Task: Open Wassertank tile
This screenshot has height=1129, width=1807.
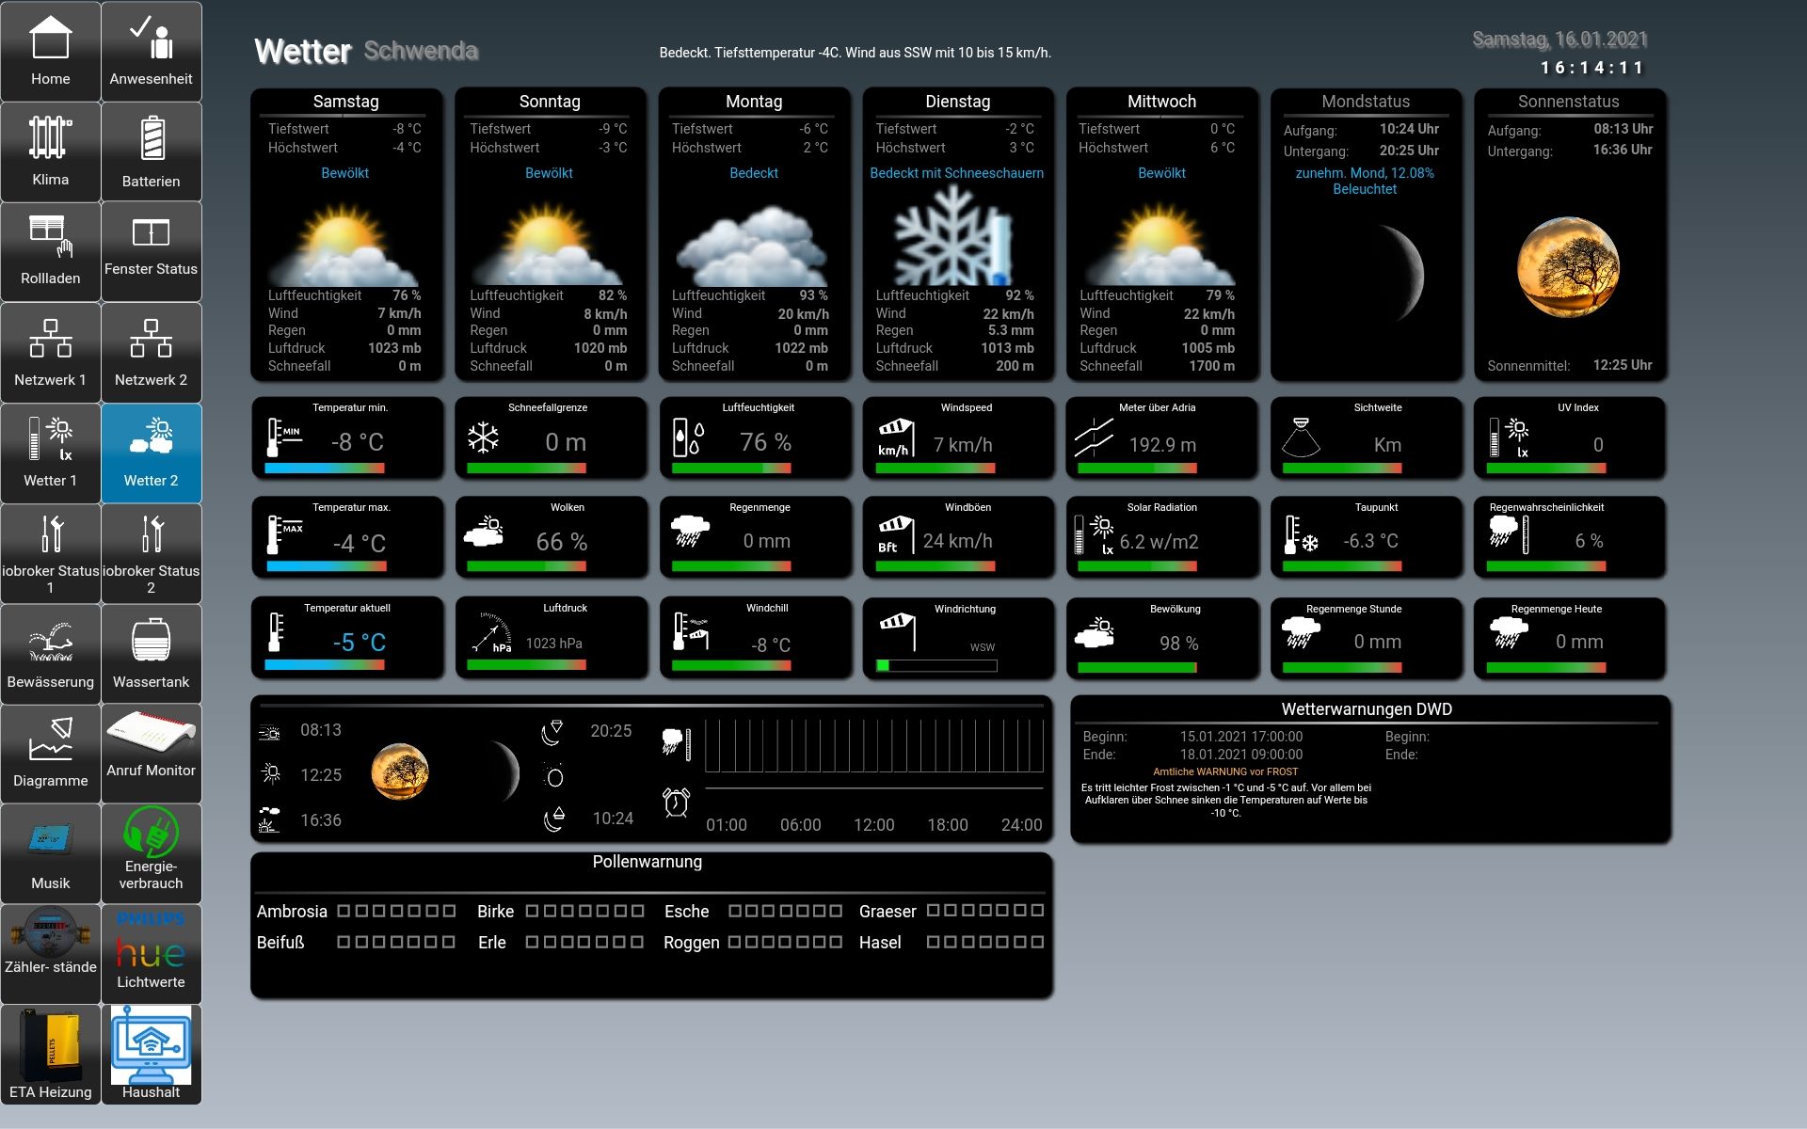Action: click(x=151, y=654)
